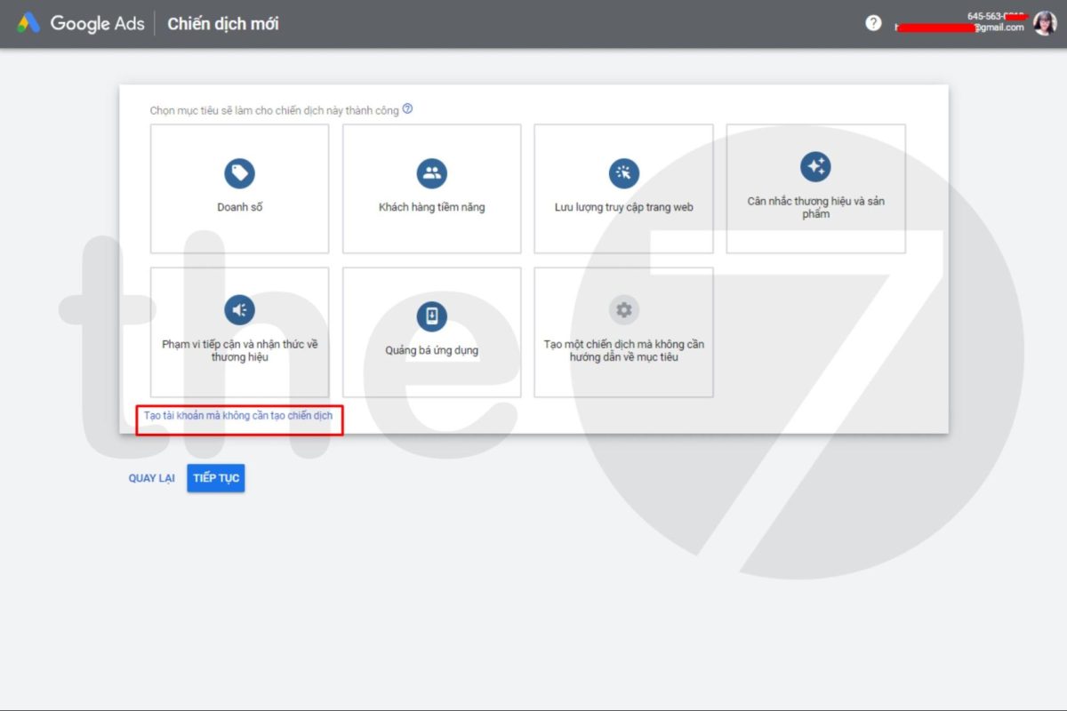Click 'Tạo tài khoản mà không cần tạo chiến dịch' link
Screen dimensions: 1067x711
pos(238,416)
